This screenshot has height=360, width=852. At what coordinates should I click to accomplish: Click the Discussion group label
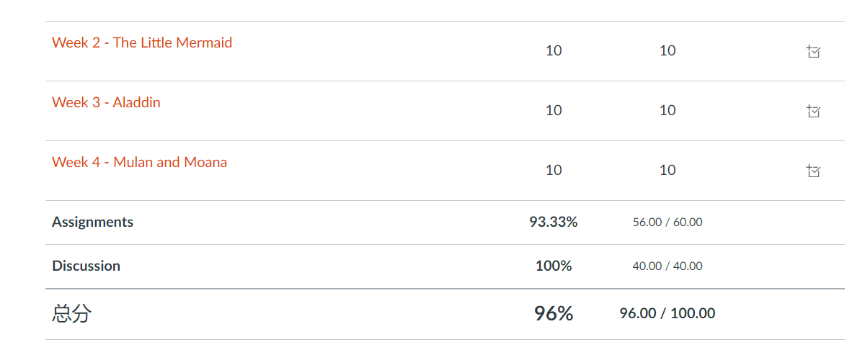86,266
